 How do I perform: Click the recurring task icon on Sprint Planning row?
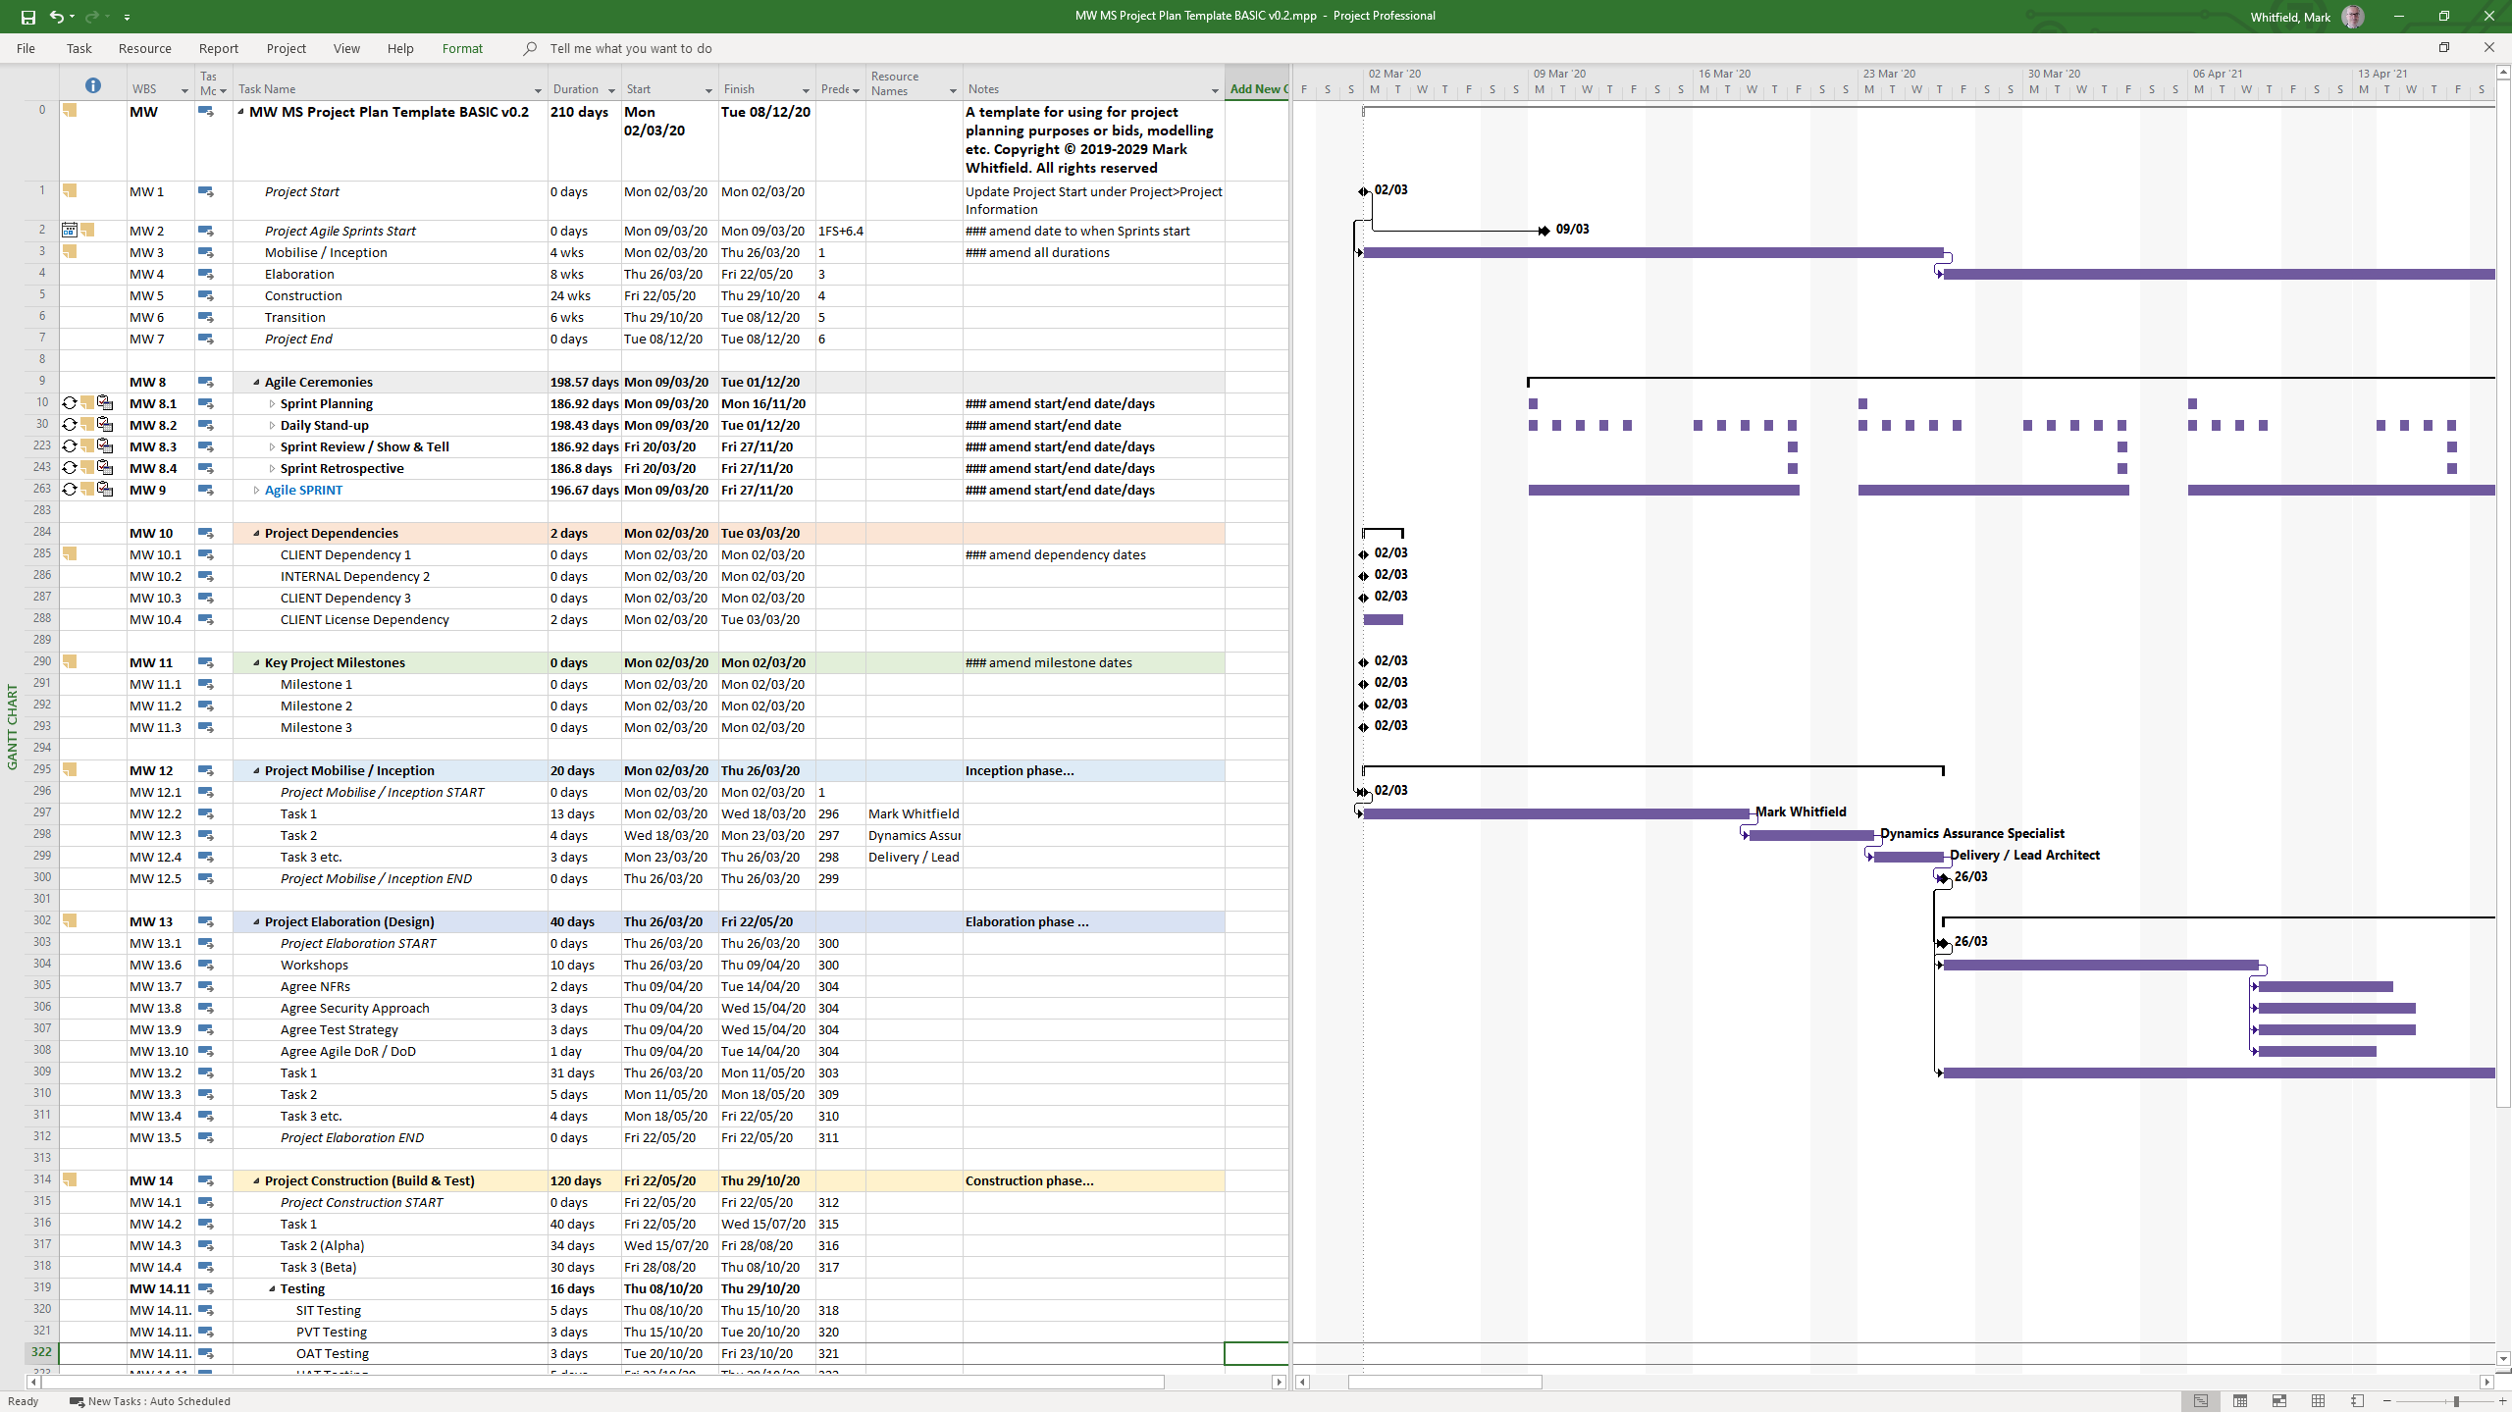click(x=70, y=403)
